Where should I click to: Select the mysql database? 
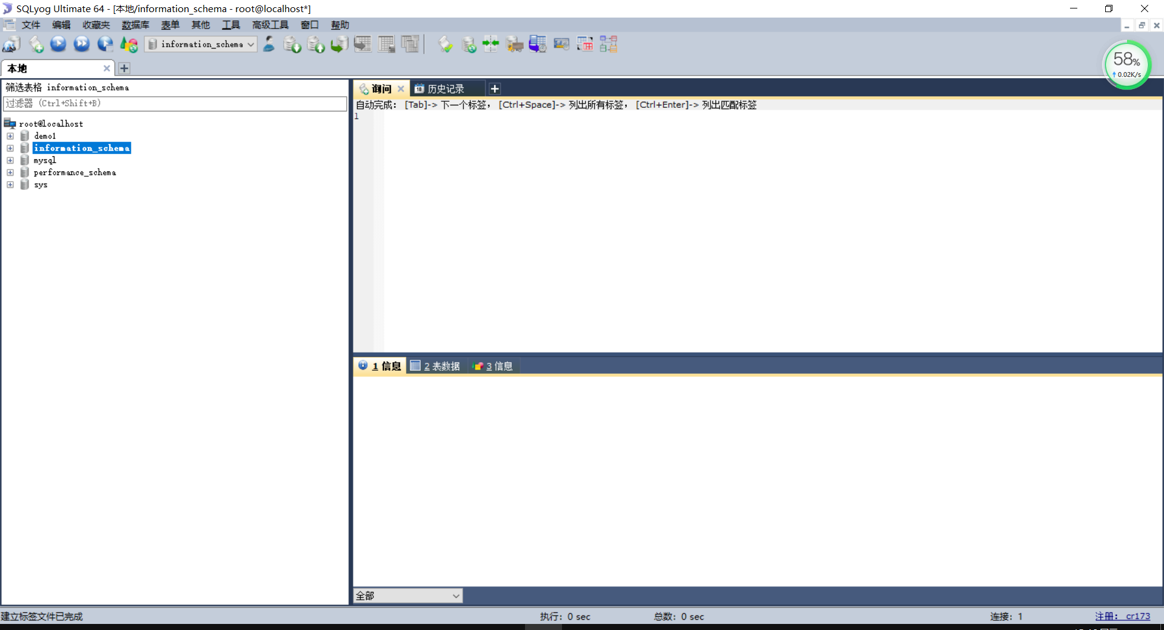click(45, 161)
